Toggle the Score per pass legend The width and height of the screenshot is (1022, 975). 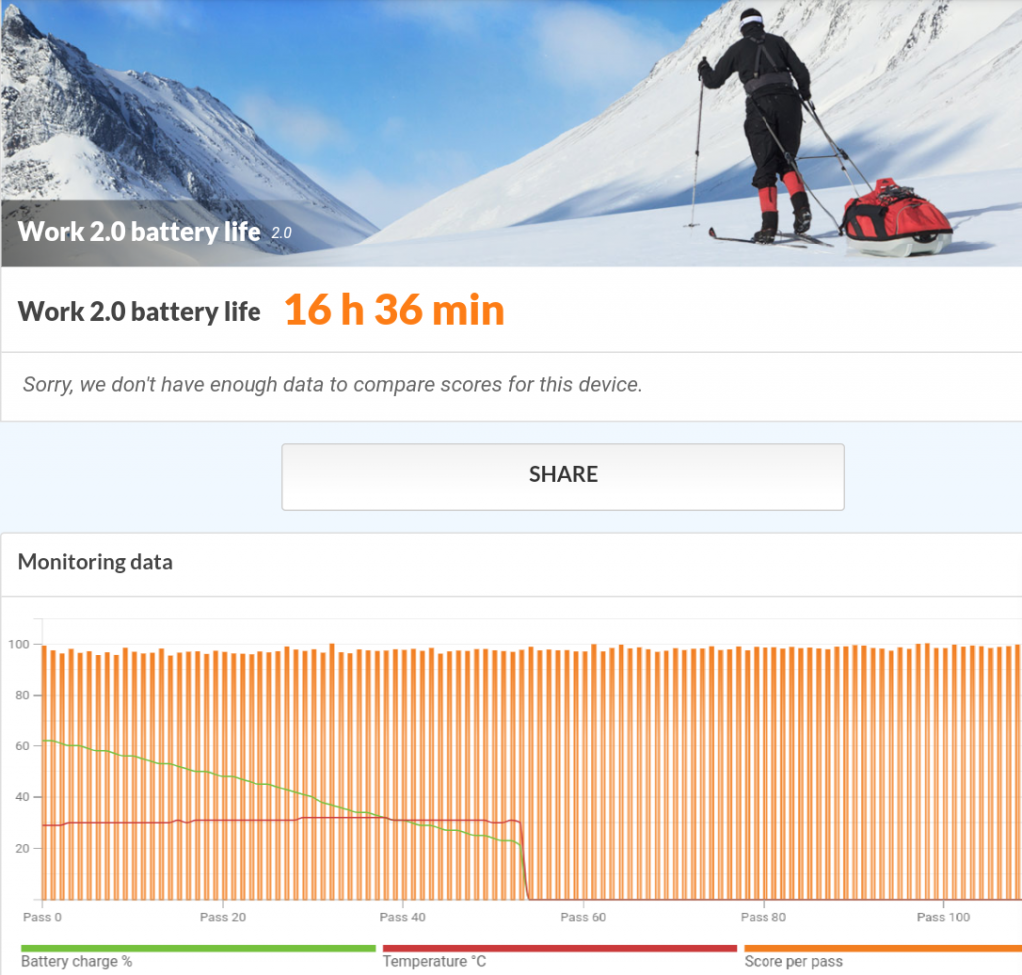click(x=793, y=961)
